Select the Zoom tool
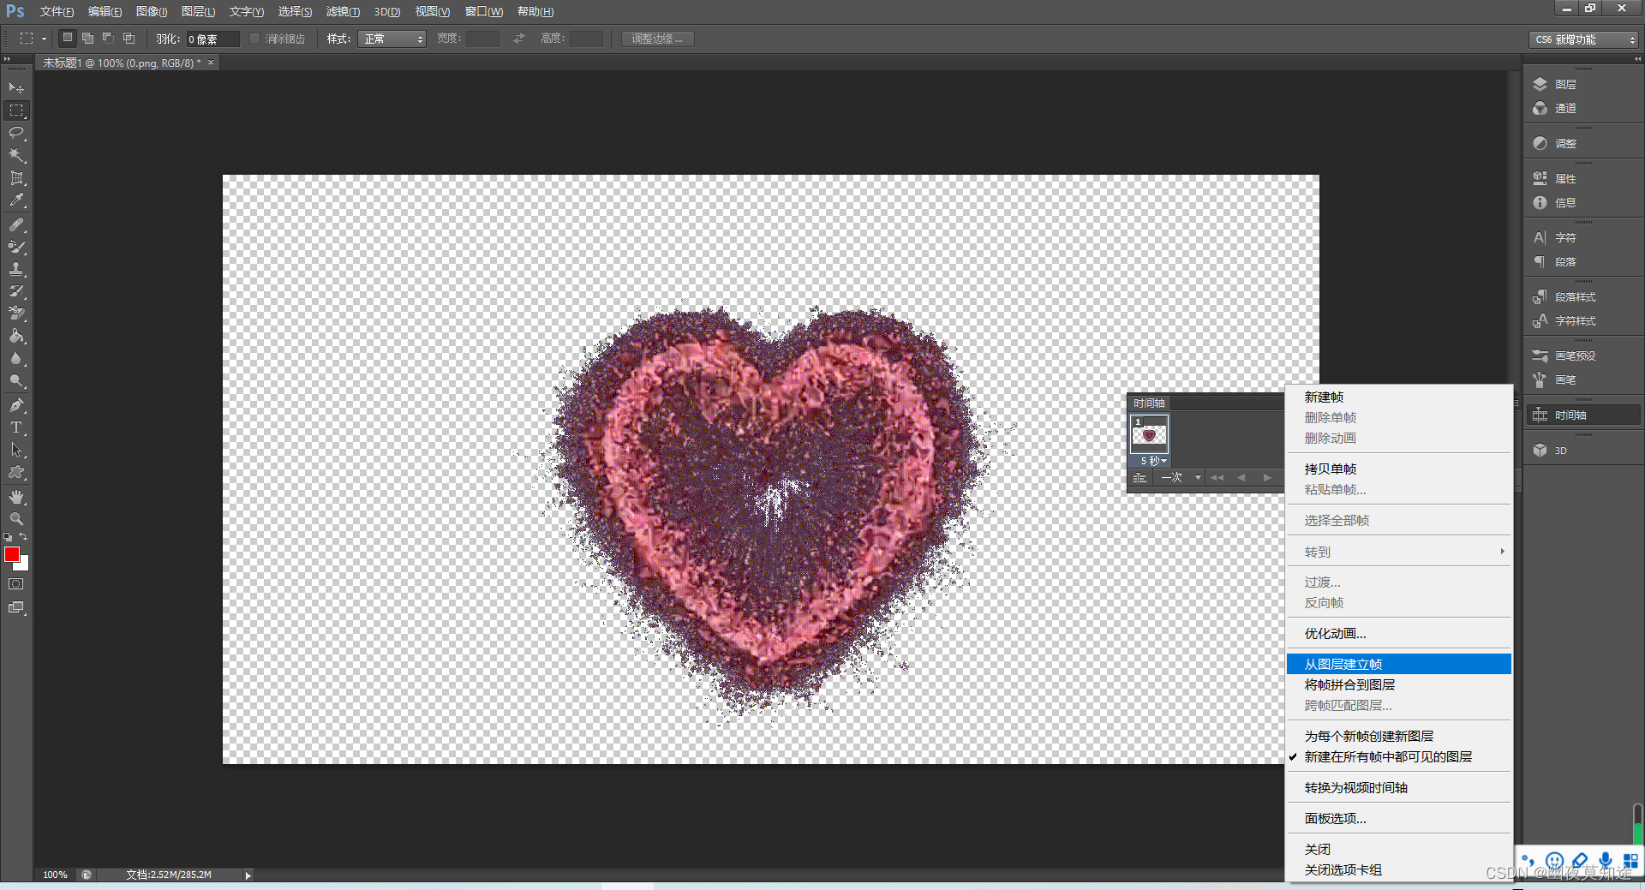The width and height of the screenshot is (1645, 890). pyautogui.click(x=16, y=519)
